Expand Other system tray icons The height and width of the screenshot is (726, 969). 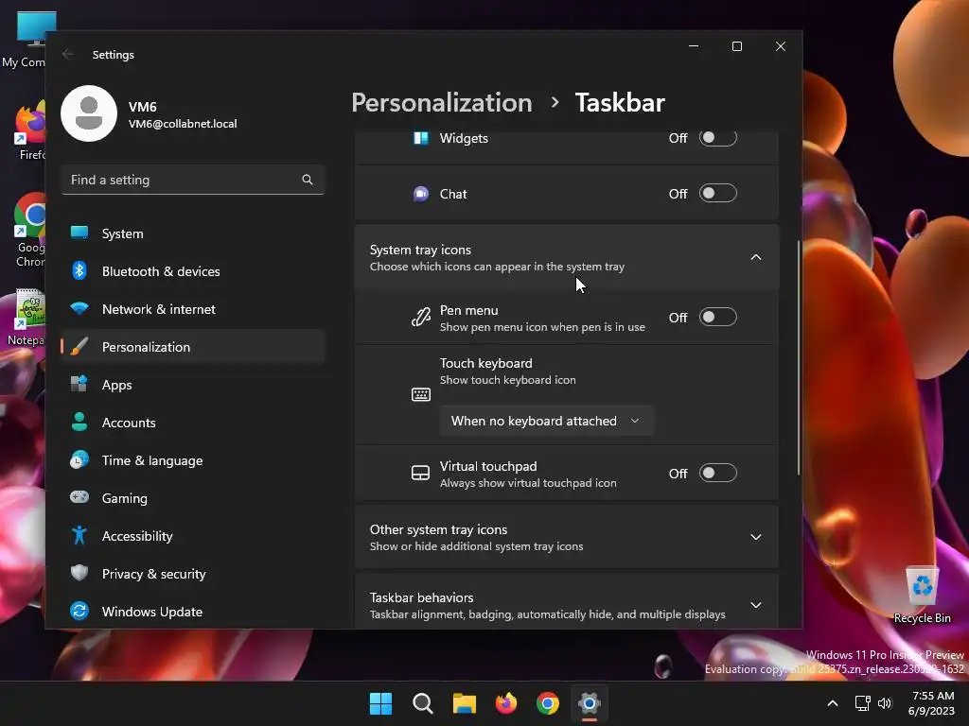(x=756, y=537)
